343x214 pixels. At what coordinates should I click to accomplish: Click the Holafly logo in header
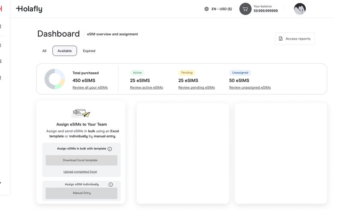(29, 9)
